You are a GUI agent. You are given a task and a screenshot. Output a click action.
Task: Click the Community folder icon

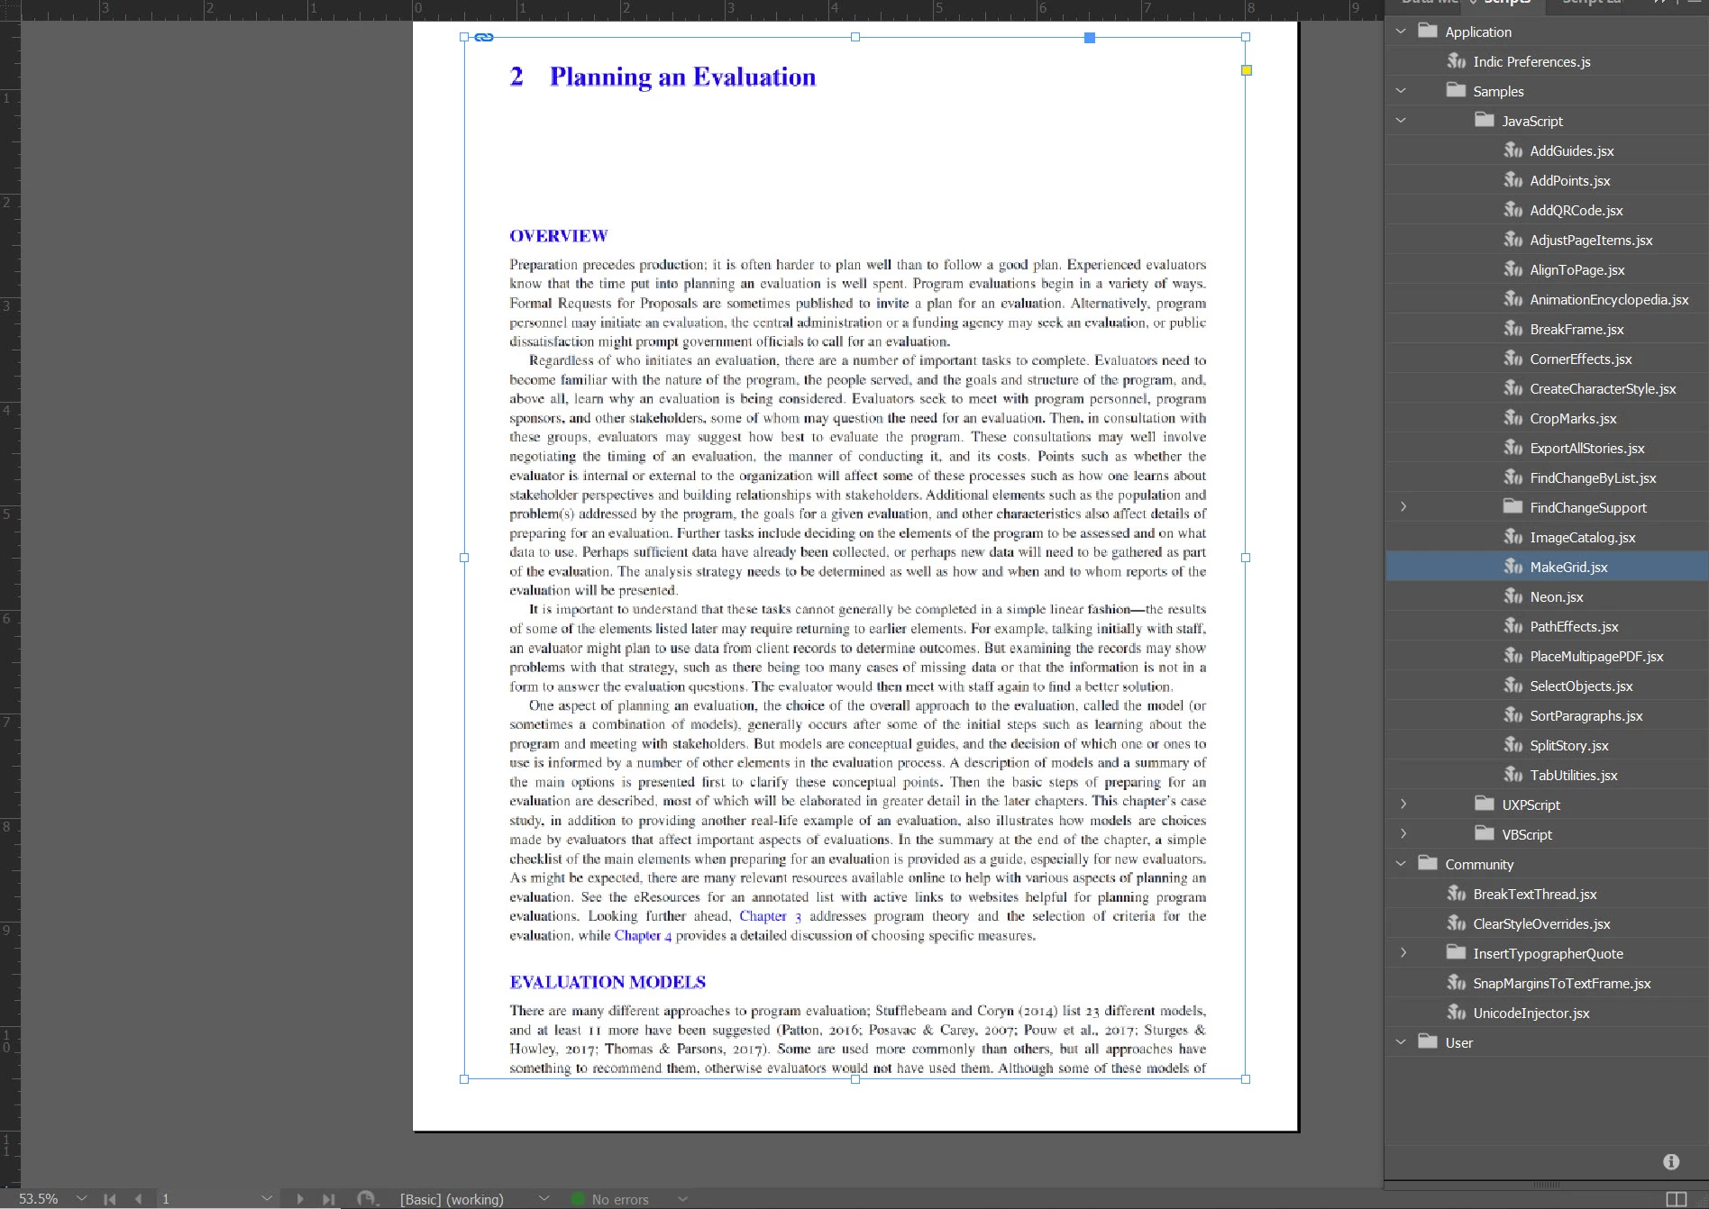1428,863
